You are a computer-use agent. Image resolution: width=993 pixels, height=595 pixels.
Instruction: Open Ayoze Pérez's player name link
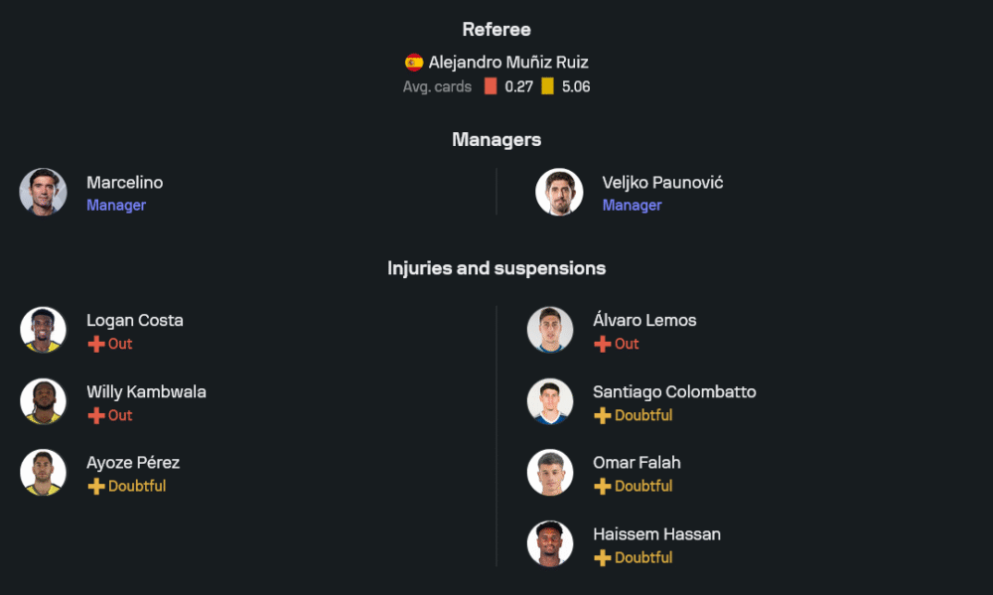tap(133, 463)
